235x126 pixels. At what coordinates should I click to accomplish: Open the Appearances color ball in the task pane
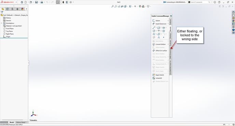[233, 21]
